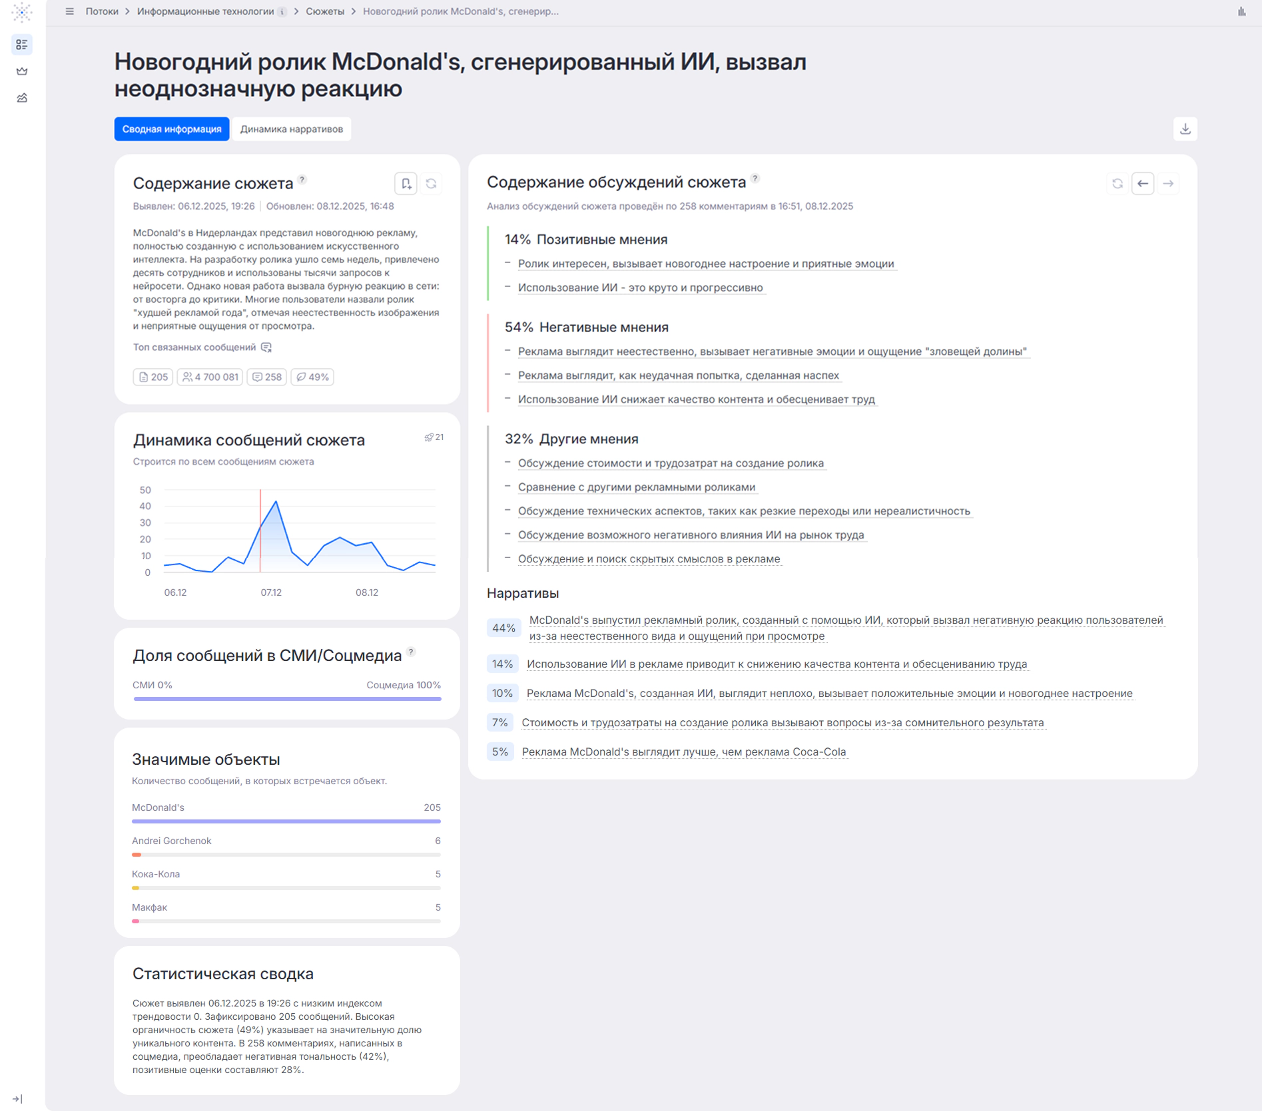This screenshot has height=1111, width=1262.
Task: Switch to the Динамика нарративов tab
Action: (x=292, y=129)
